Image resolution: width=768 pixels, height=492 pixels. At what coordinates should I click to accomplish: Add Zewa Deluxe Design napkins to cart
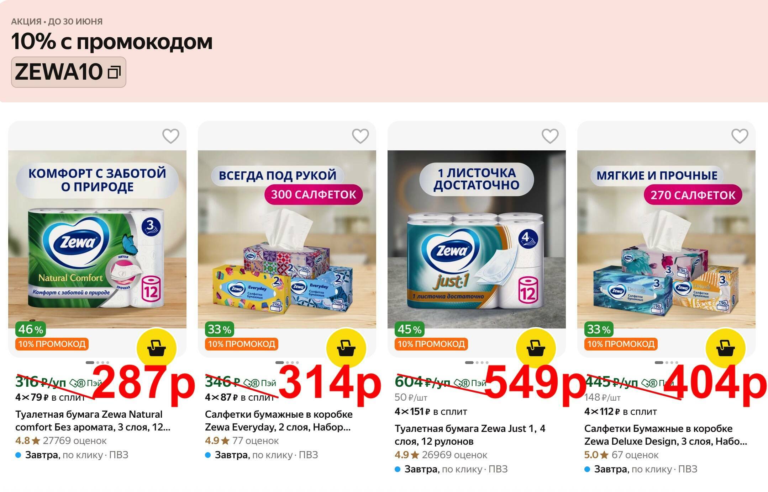(x=726, y=348)
